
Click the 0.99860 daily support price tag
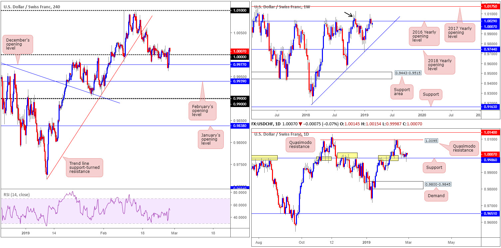click(x=491, y=160)
